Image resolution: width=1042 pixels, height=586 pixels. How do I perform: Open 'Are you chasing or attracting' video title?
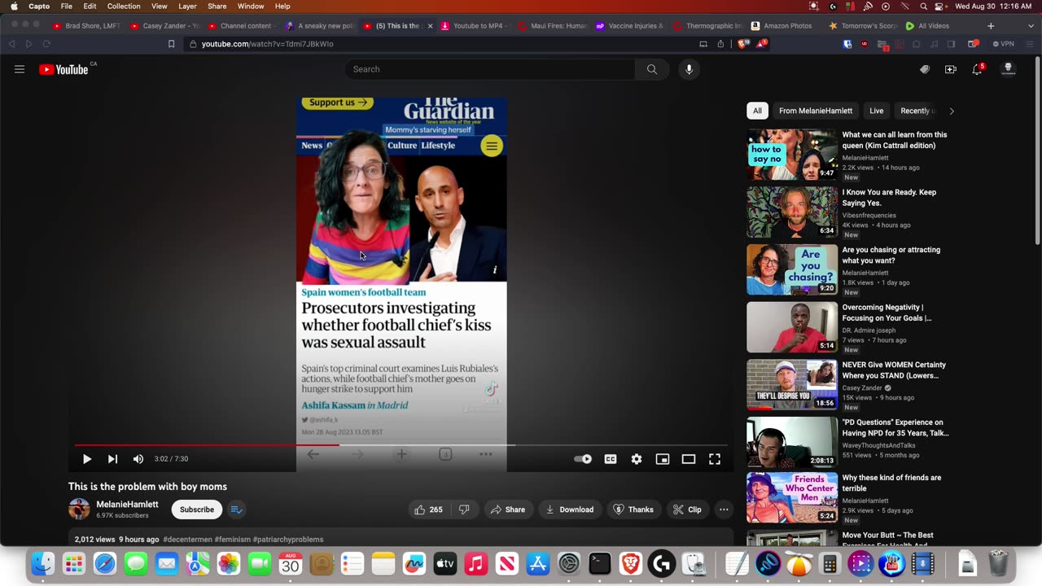(x=891, y=255)
